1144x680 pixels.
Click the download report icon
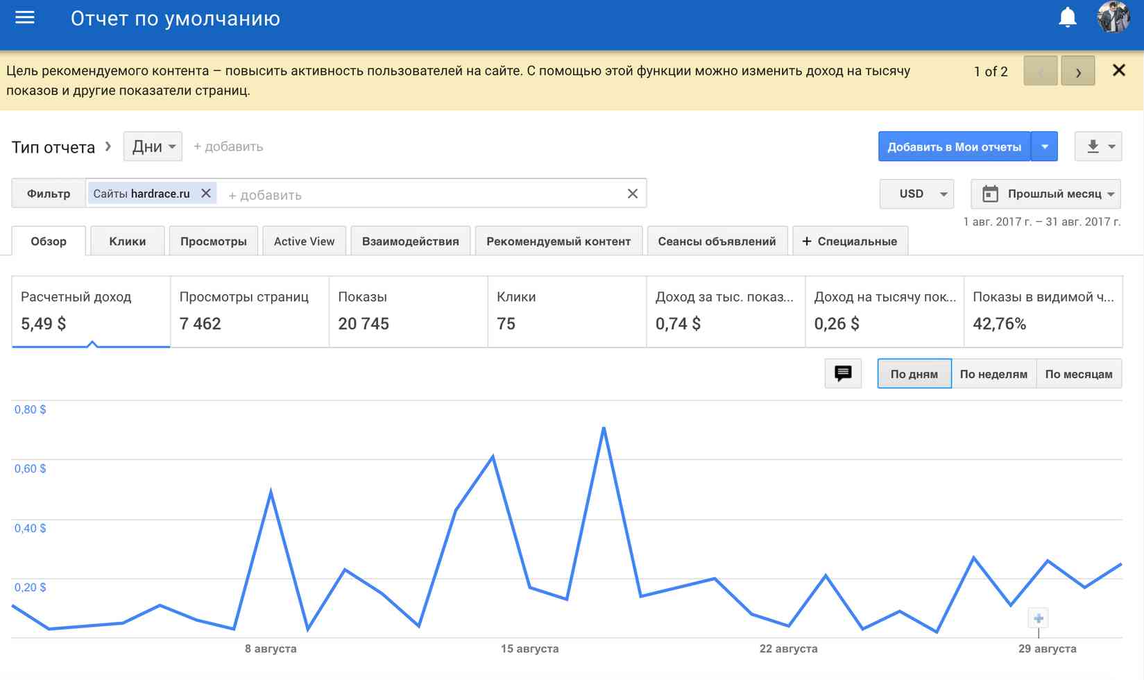tap(1093, 146)
